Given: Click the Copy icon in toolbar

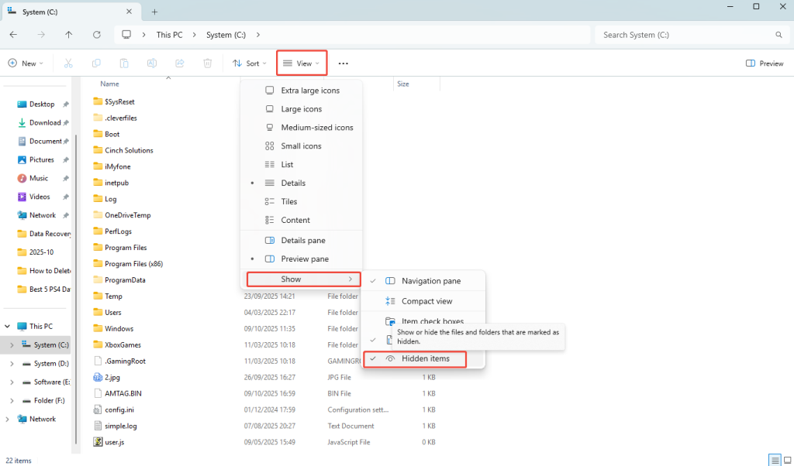Looking at the screenshot, I should point(96,63).
